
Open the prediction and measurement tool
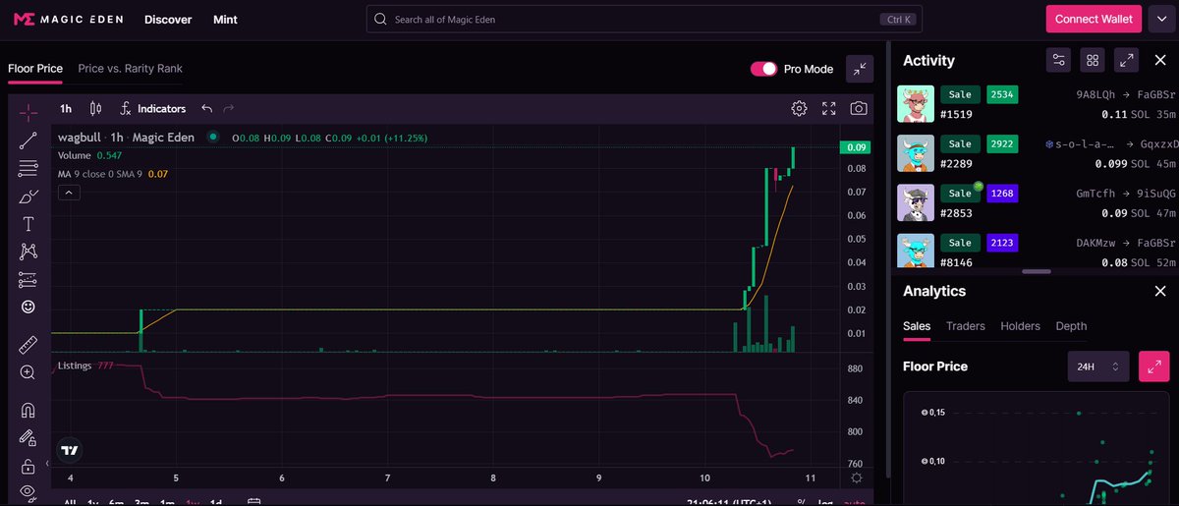28,280
